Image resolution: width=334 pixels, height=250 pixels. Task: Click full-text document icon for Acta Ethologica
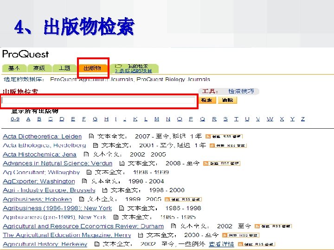point(96,145)
